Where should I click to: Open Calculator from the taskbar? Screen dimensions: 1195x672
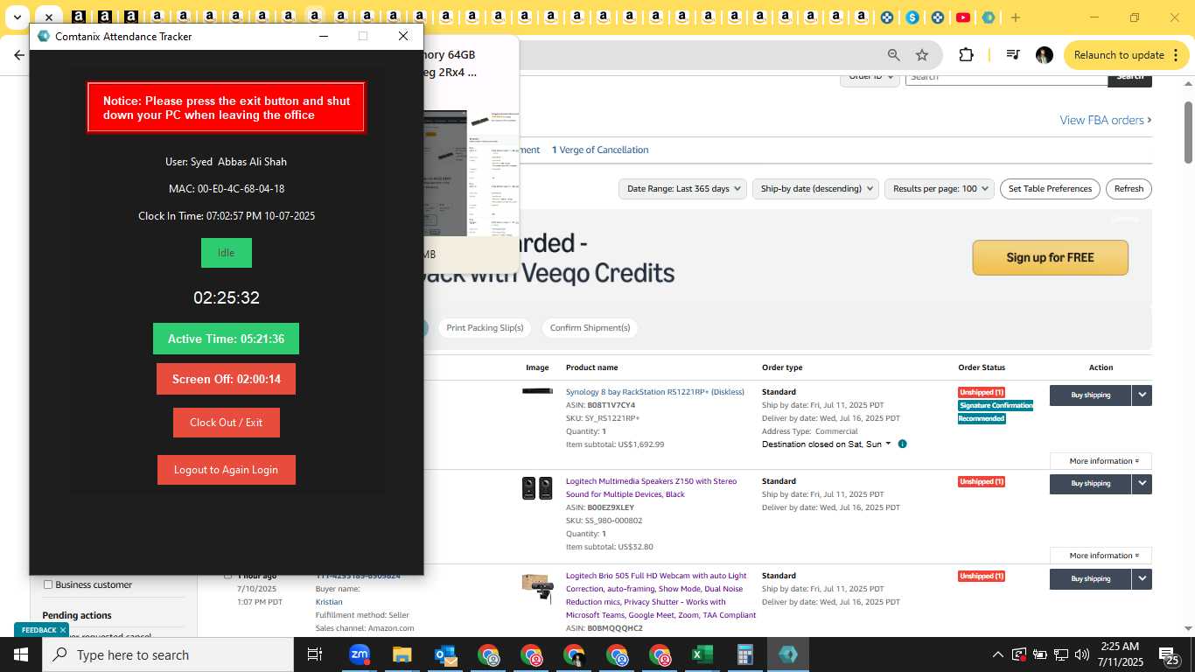745,654
